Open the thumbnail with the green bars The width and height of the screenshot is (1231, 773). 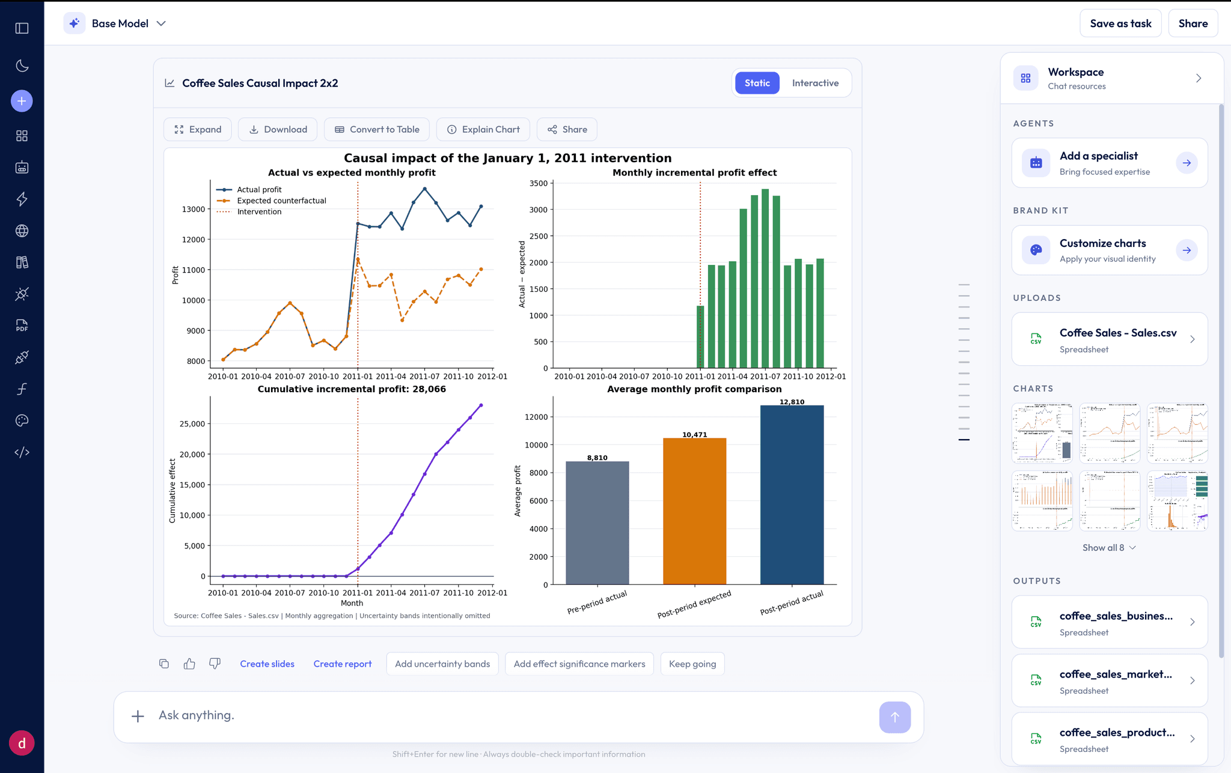1177,500
